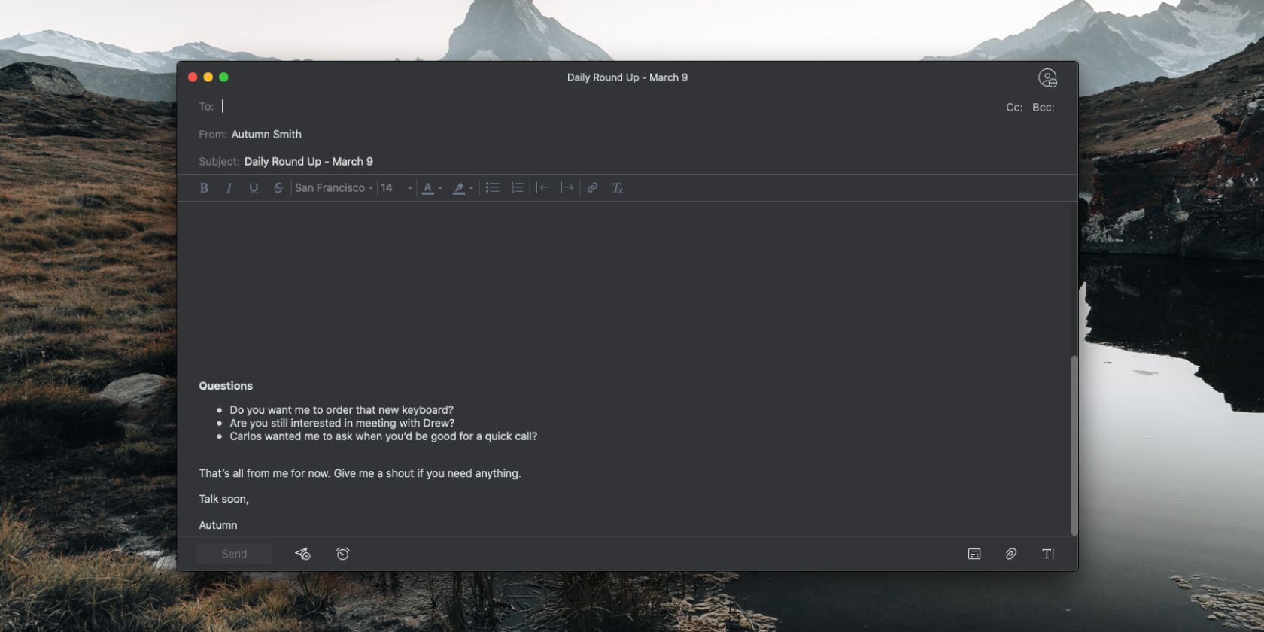Click the message body scrollbar
Viewport: 1264px width, 632px height.
(1074, 445)
